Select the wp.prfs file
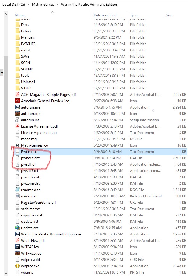 [x=27, y=272]
